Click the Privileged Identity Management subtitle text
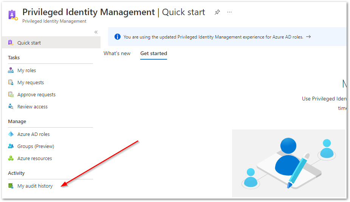 pos(54,21)
